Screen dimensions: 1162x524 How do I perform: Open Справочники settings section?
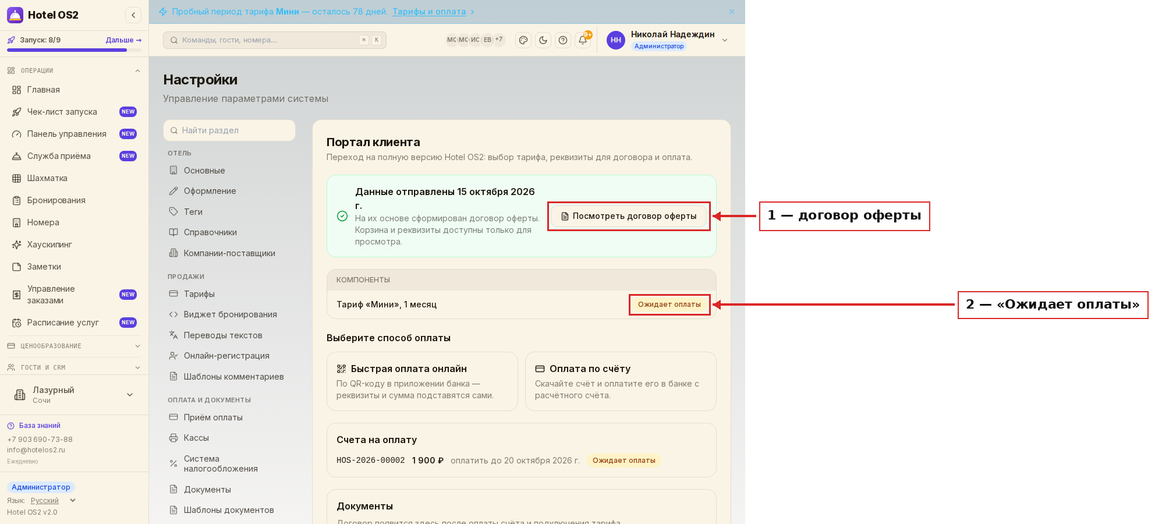click(x=229, y=232)
